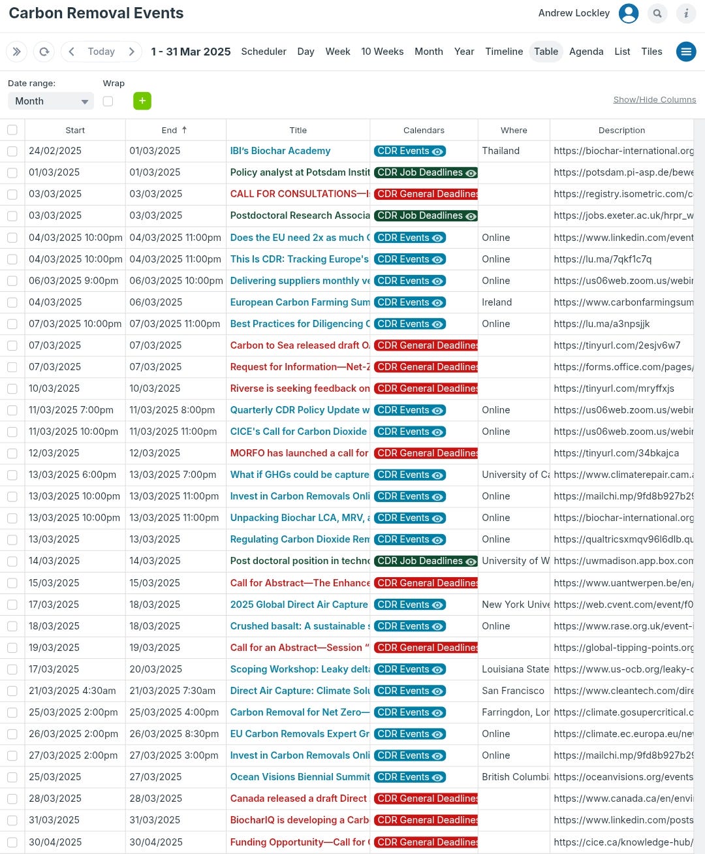Viewport: 705px width, 854px height.
Task: Select the Table view tab
Action: (x=546, y=52)
